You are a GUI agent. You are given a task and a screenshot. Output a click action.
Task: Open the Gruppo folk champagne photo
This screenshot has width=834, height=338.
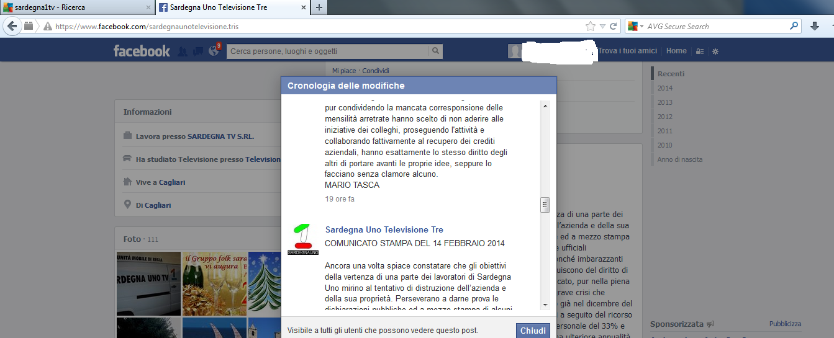[214, 283]
